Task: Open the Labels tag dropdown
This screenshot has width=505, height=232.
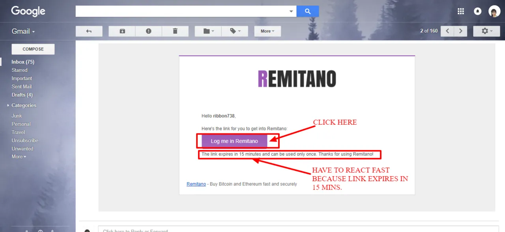Action: 235,31
